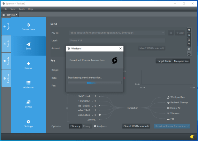Open the View menu
This screenshot has height=141, width=198.
[13, 9]
